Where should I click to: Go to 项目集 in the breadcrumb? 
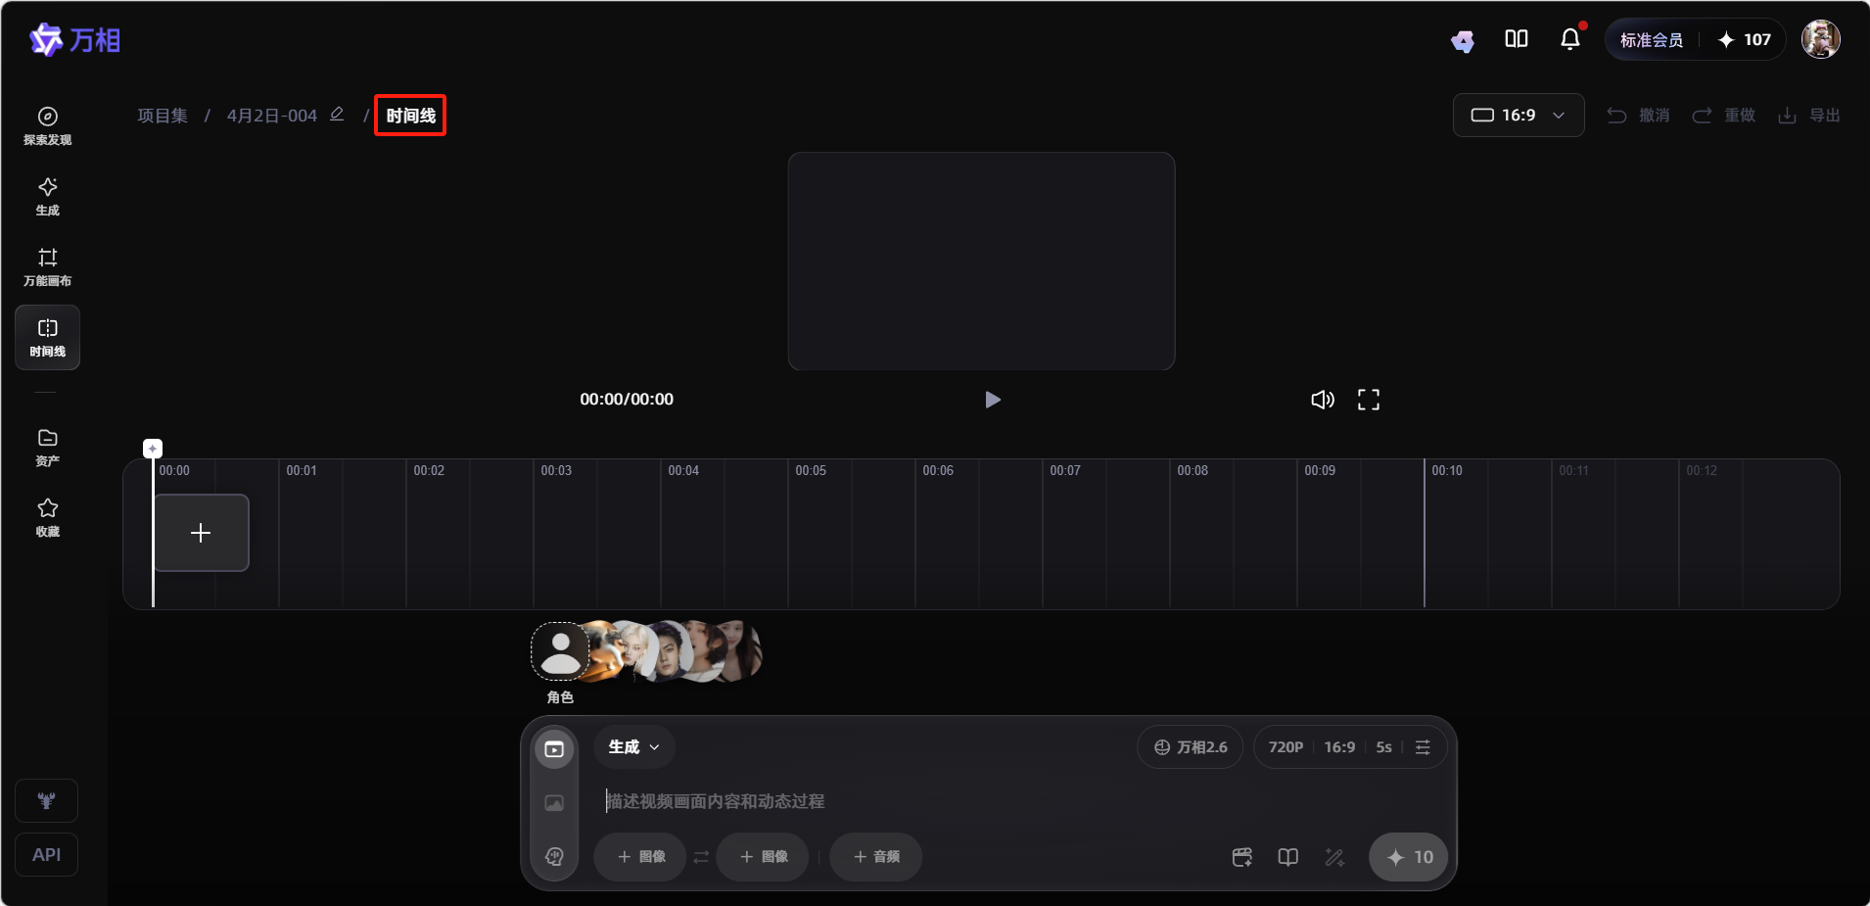[163, 116]
